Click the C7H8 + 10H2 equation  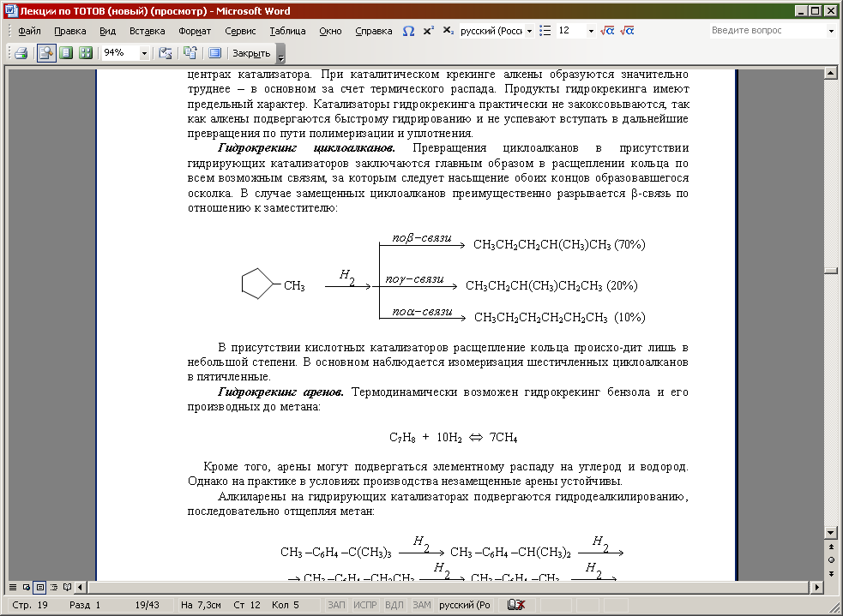coord(453,437)
